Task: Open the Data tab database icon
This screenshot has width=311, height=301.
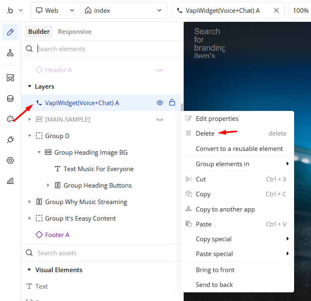Action: tap(10, 99)
